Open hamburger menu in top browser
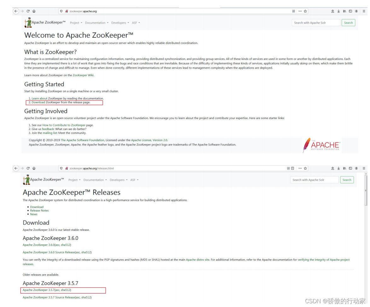 (364, 11)
